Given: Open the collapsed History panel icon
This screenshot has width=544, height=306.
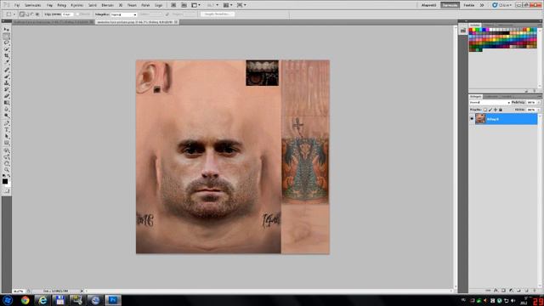Looking at the screenshot, I should click(x=463, y=31).
